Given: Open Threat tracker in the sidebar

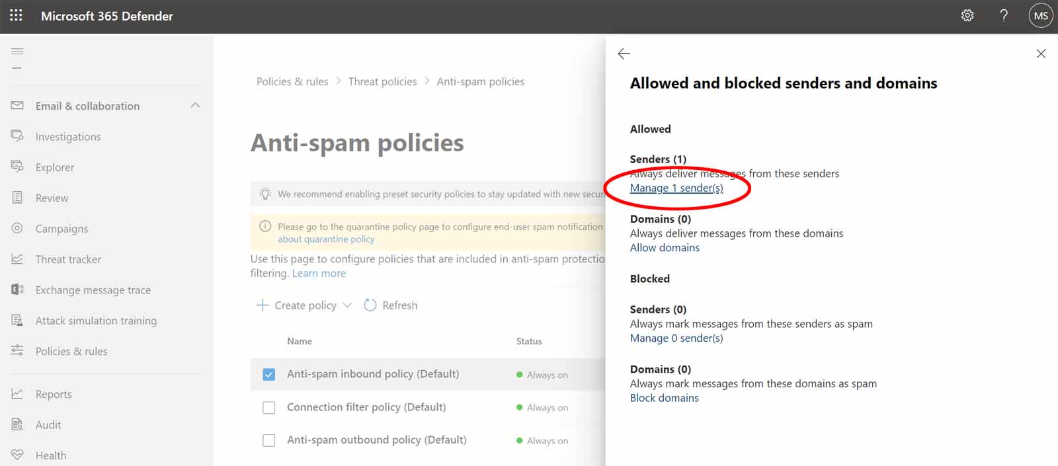Looking at the screenshot, I should [68, 259].
